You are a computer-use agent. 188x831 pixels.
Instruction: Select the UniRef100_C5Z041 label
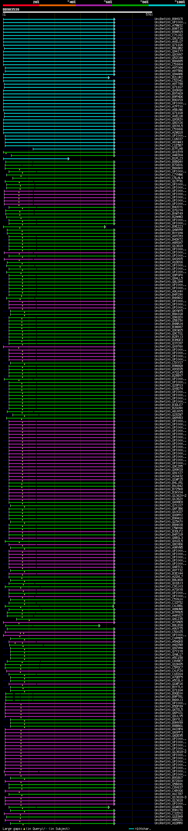click(169, 81)
